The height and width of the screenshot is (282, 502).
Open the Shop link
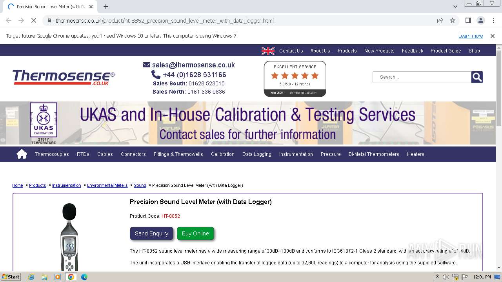(474, 51)
